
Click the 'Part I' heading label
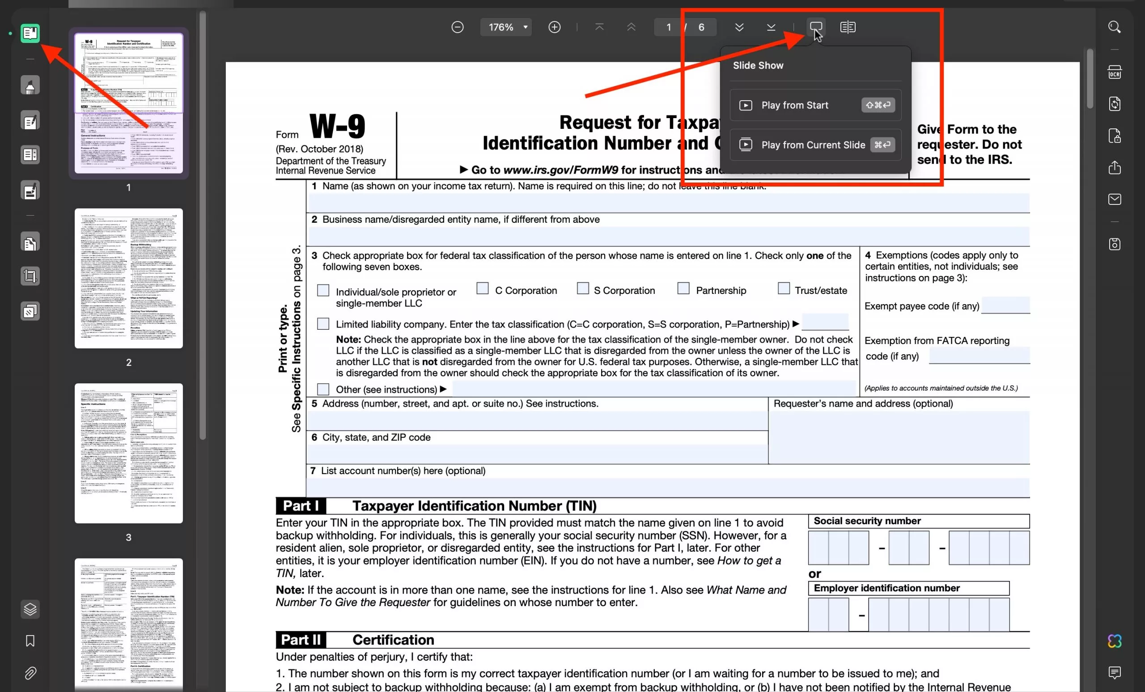tap(301, 505)
